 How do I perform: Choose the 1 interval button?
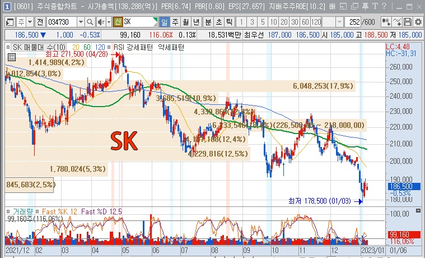point(241,22)
